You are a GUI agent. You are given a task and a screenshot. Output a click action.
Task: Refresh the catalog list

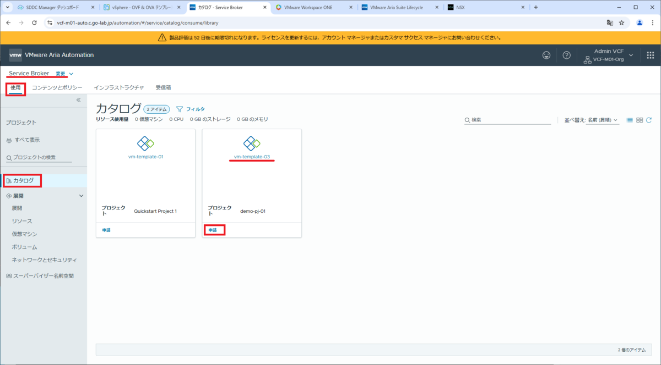(649, 120)
